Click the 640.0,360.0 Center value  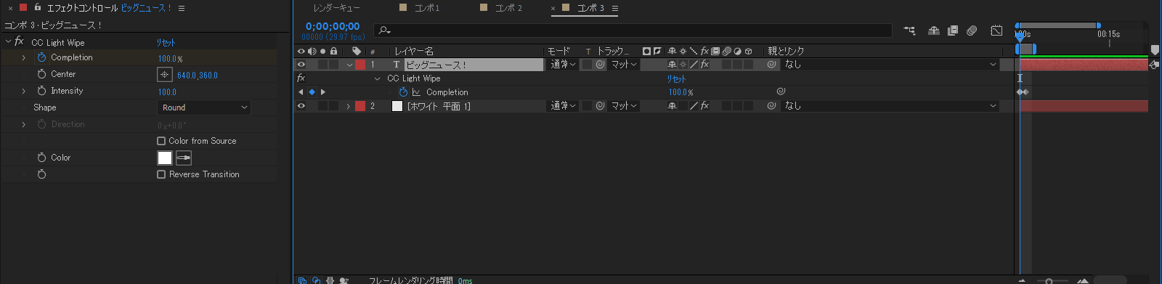coord(198,75)
